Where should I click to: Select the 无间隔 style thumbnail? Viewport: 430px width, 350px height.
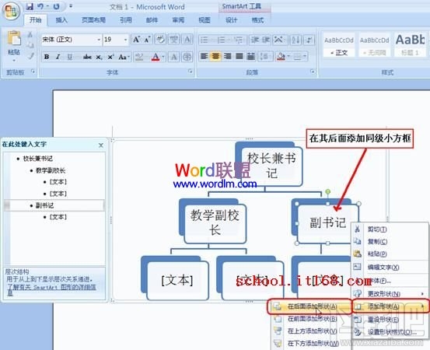[375, 45]
